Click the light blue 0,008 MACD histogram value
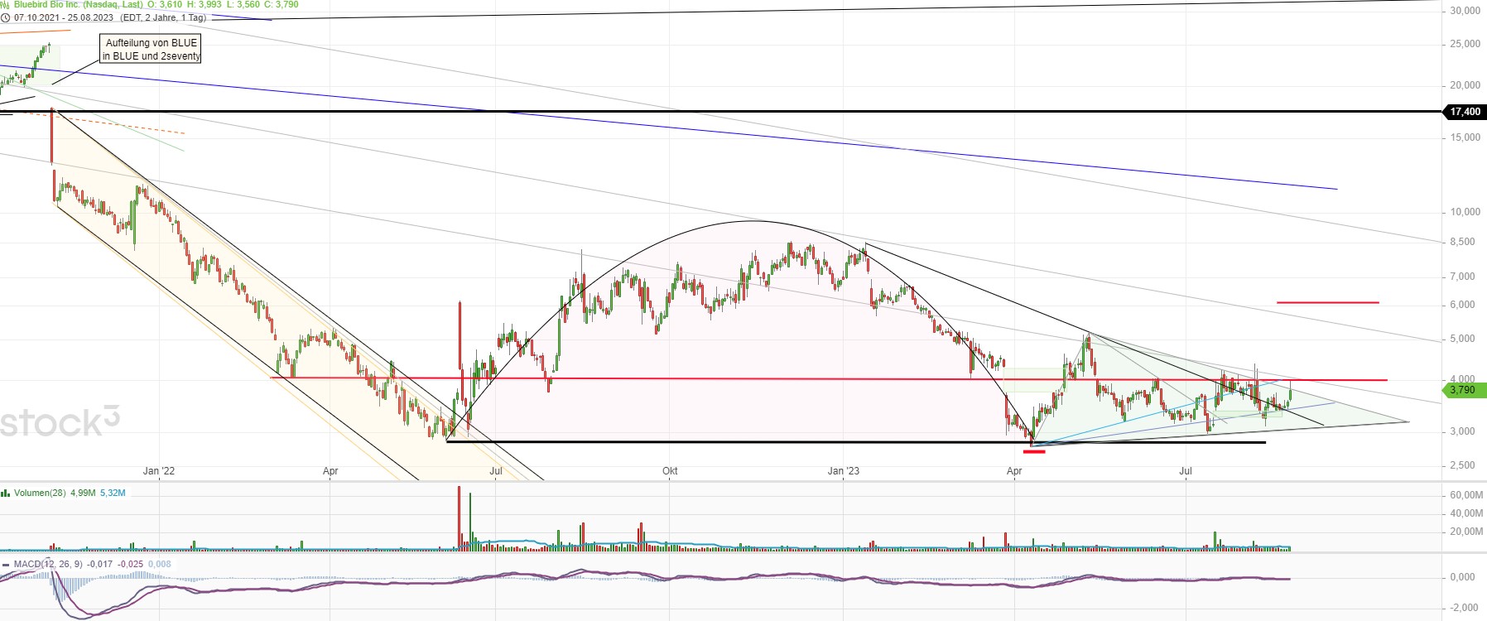 [x=160, y=565]
